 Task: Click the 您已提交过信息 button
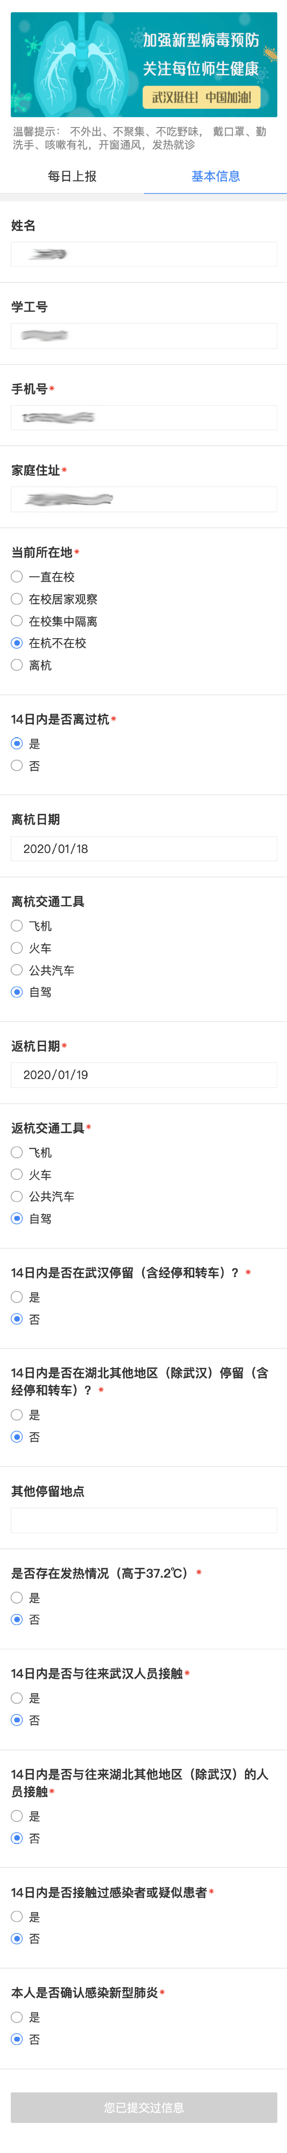[144, 2107]
